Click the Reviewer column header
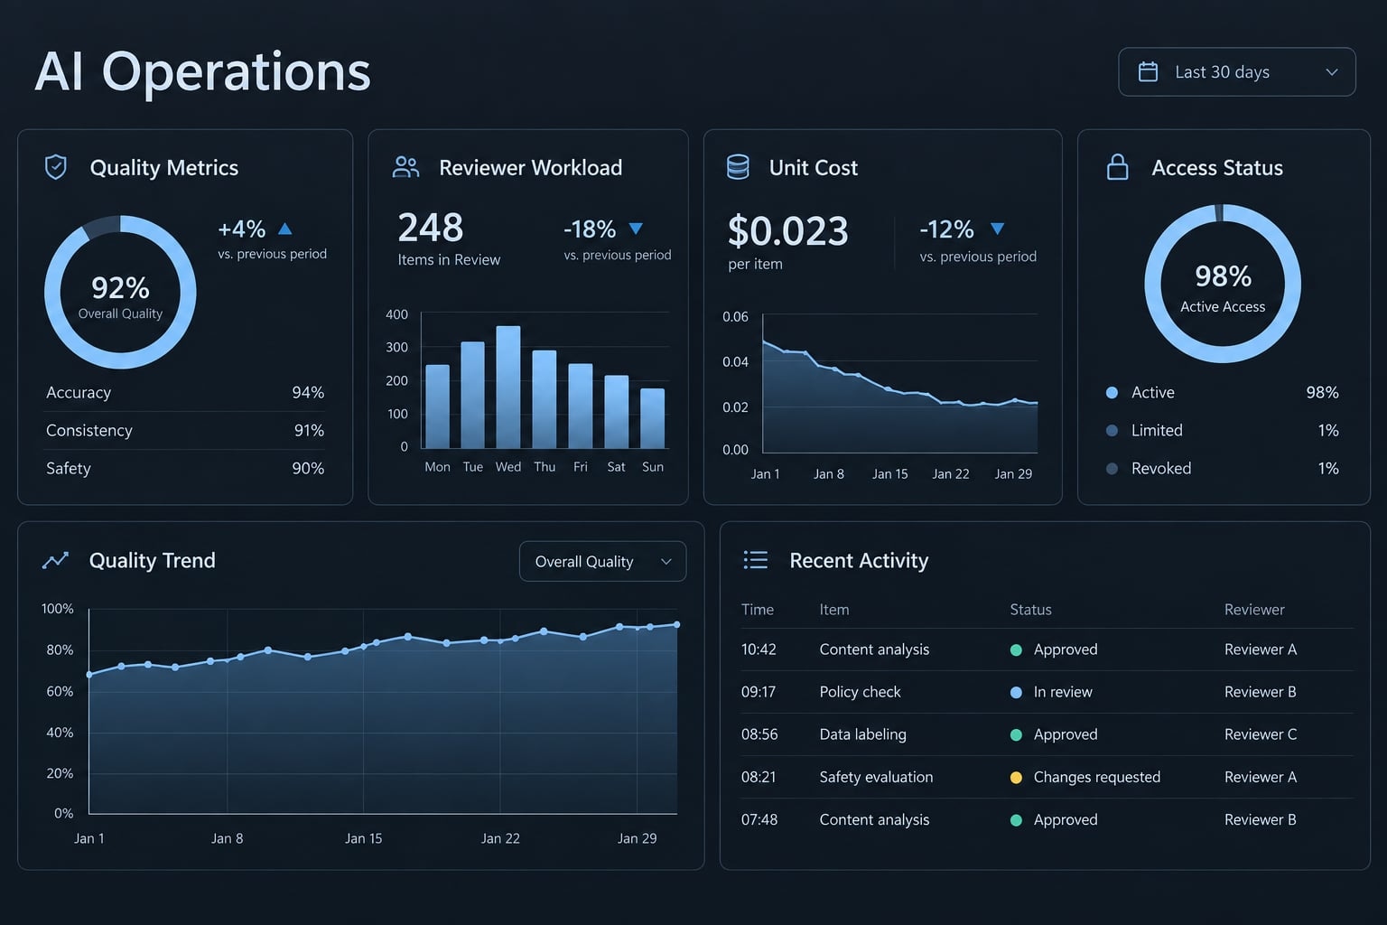The width and height of the screenshot is (1387, 925). (1254, 610)
